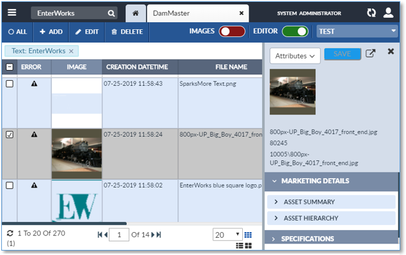Open the hamburger main menu

coord(12,13)
